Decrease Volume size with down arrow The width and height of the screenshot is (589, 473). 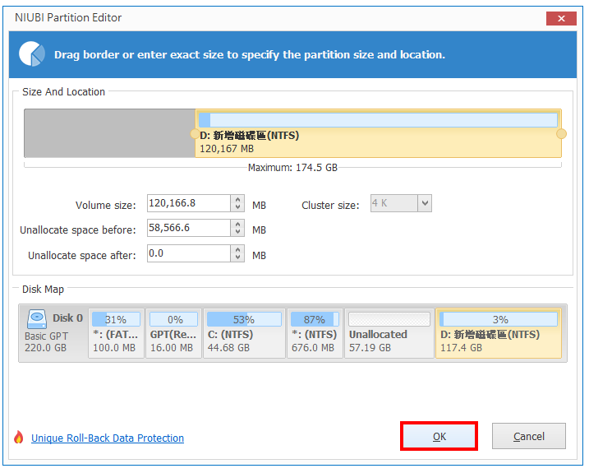click(237, 207)
